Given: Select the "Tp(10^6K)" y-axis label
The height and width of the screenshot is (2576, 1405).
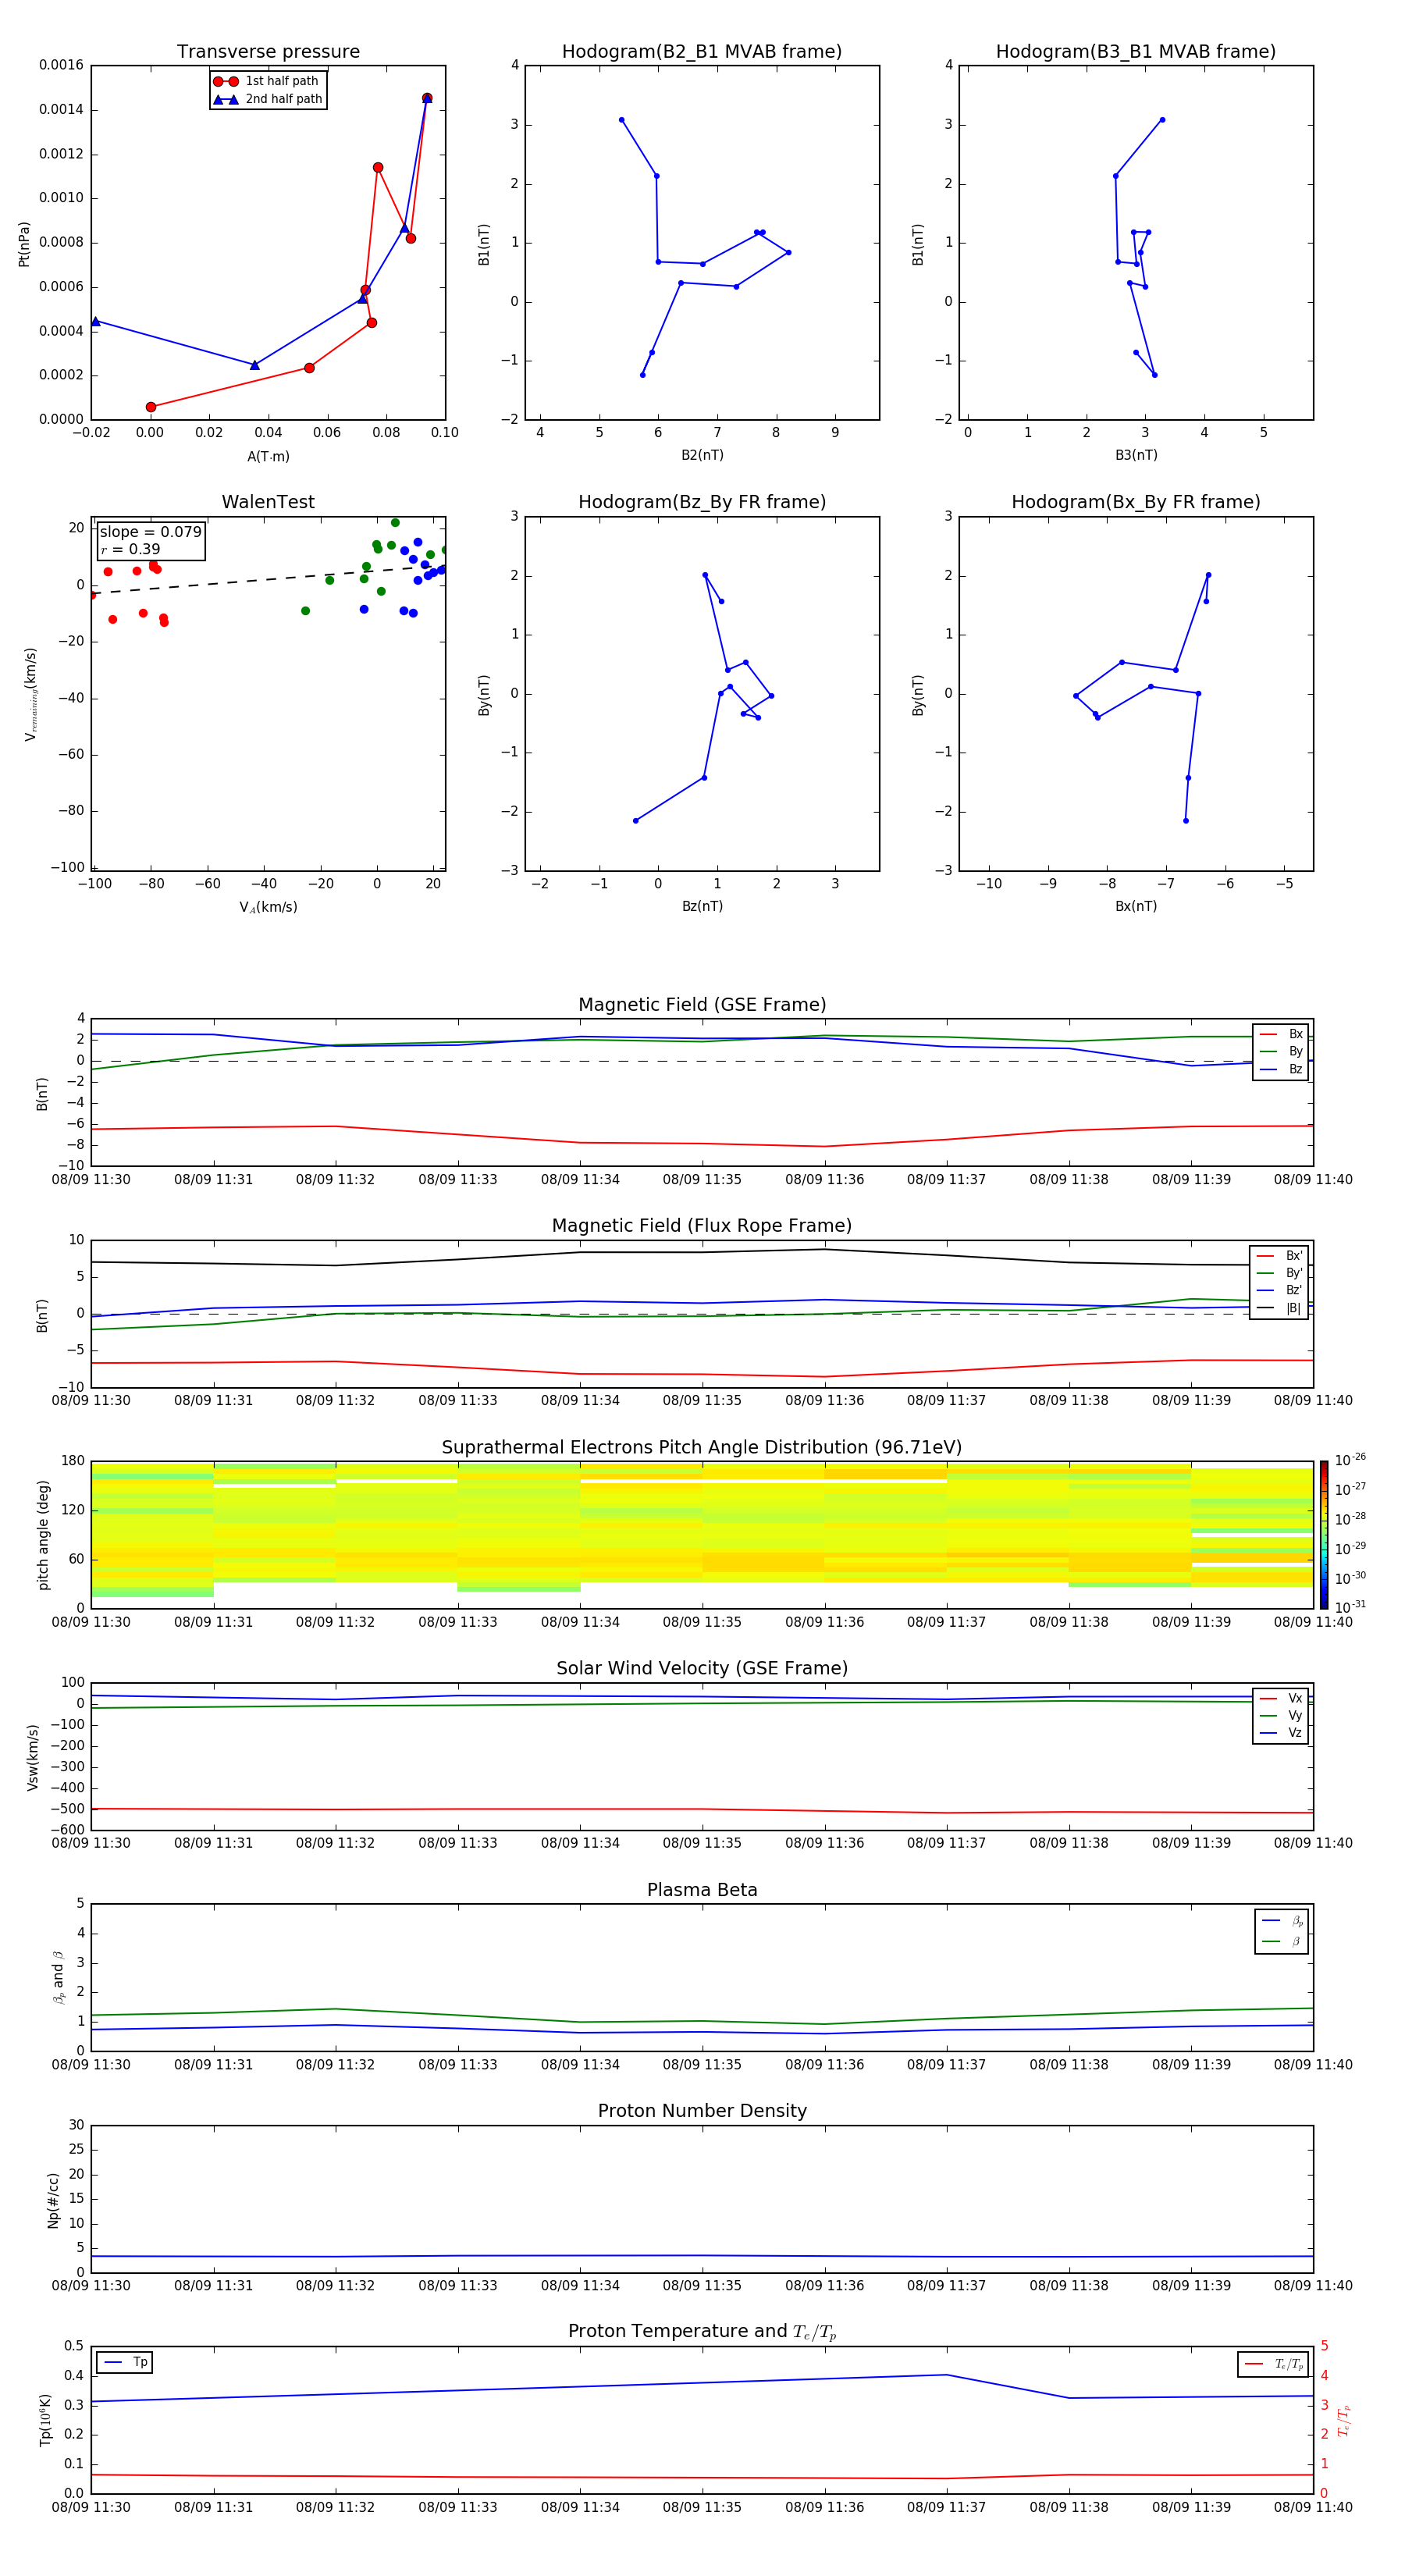Looking at the screenshot, I should [x=45, y=2420].
